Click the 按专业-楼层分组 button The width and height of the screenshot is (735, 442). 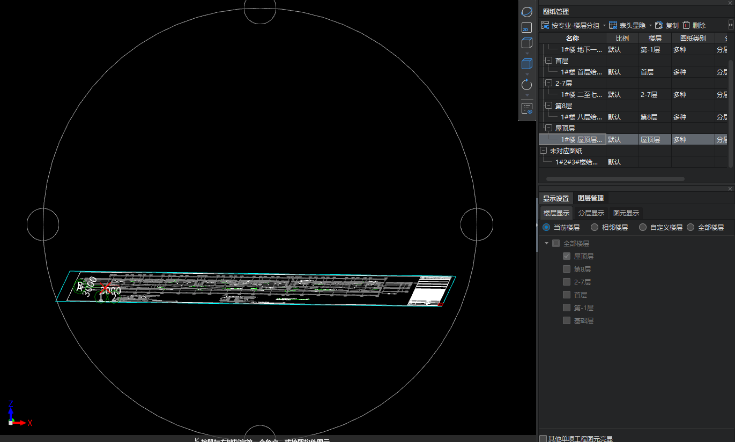pos(570,25)
